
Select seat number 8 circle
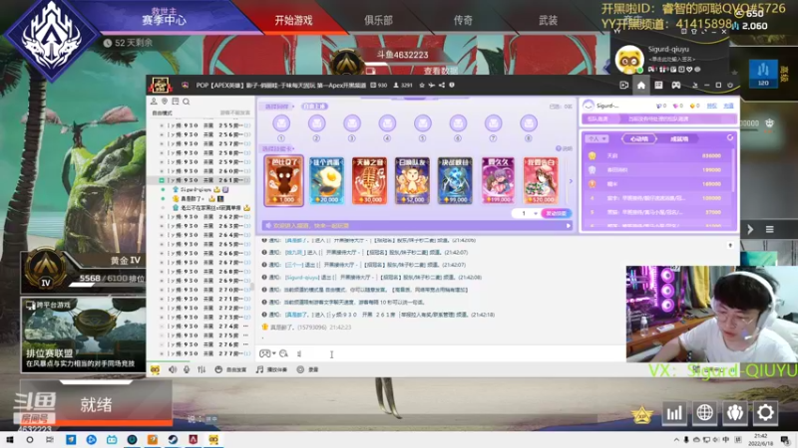click(529, 122)
